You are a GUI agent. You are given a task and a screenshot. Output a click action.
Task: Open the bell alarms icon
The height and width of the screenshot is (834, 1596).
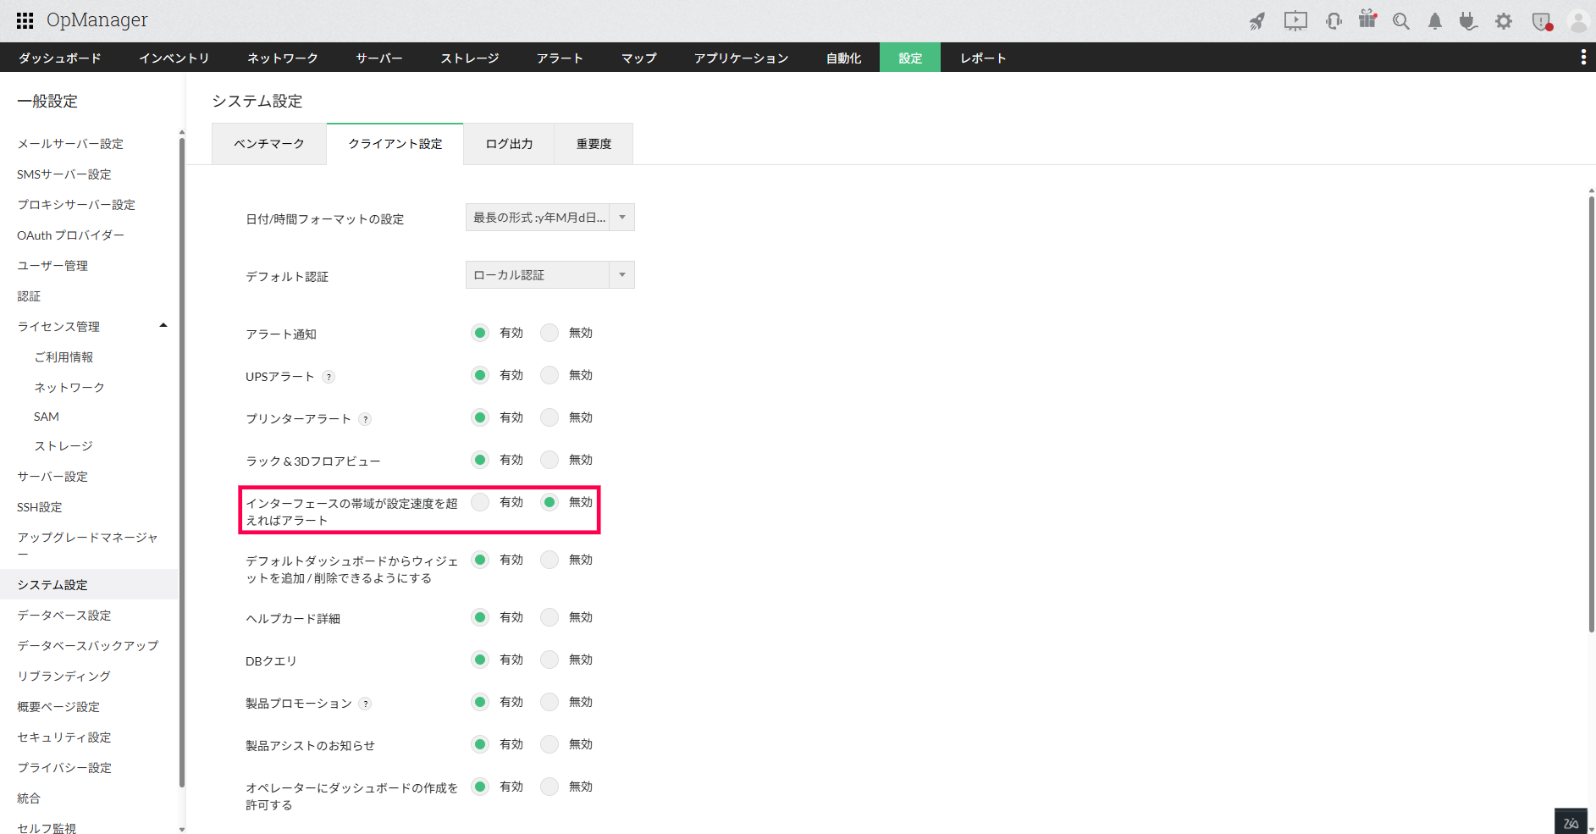point(1435,21)
